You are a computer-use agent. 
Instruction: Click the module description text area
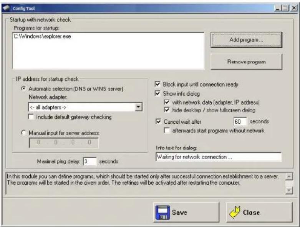coord(146,183)
